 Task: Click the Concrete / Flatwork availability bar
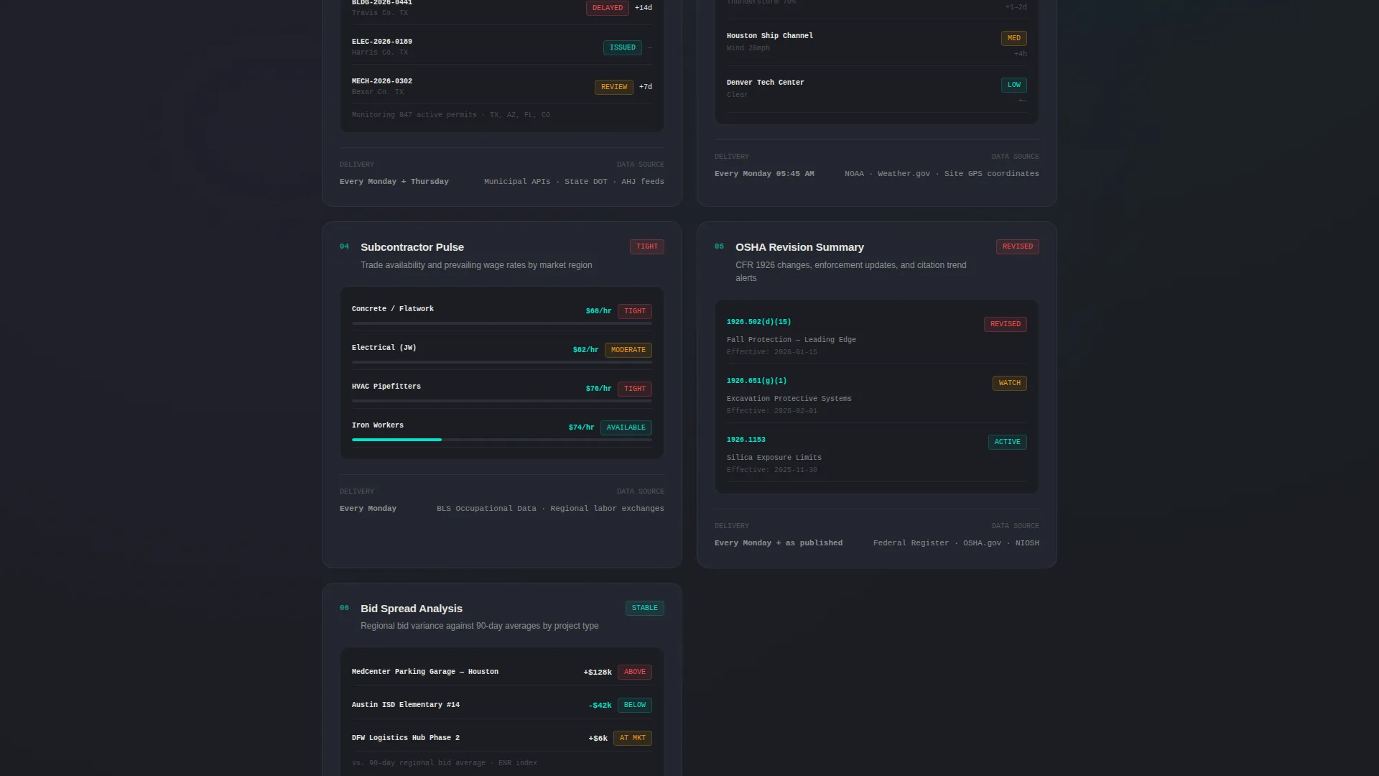(502, 323)
